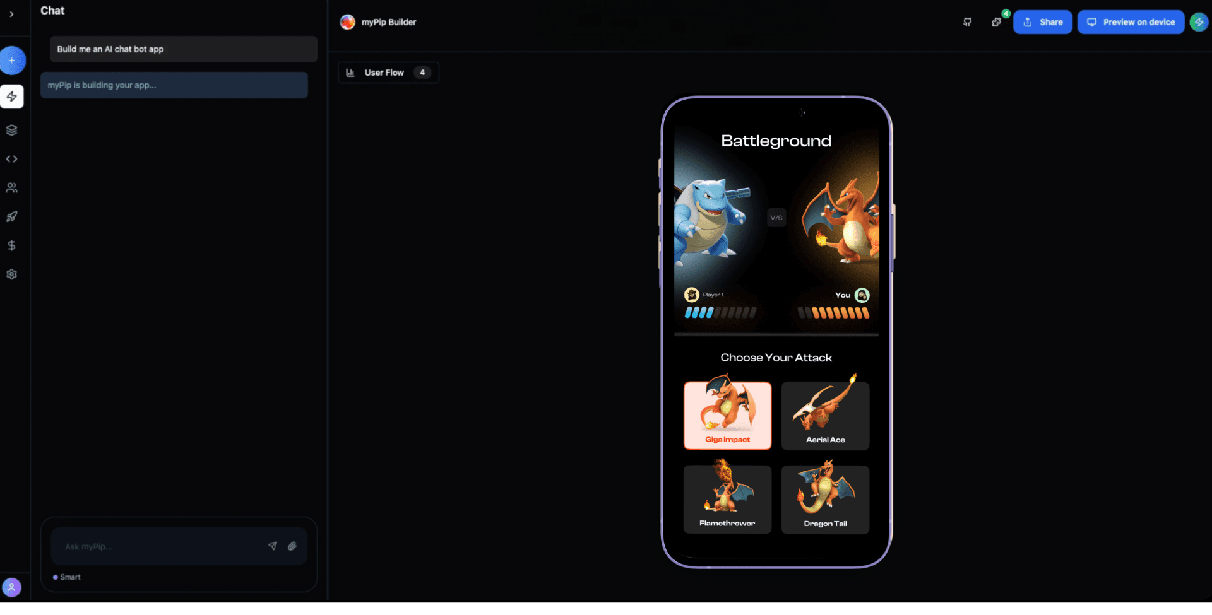Click the rocket deploy icon in sidebar

11,216
